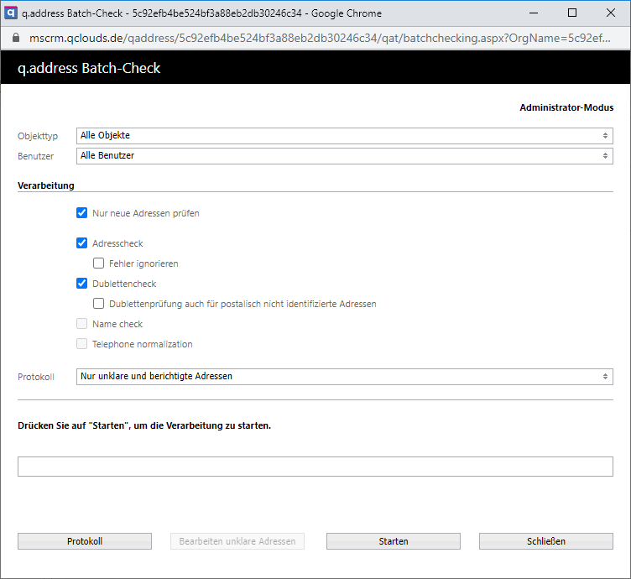Enable 'Fehler ignorieren' option
This screenshot has height=579, width=631.
coord(99,263)
